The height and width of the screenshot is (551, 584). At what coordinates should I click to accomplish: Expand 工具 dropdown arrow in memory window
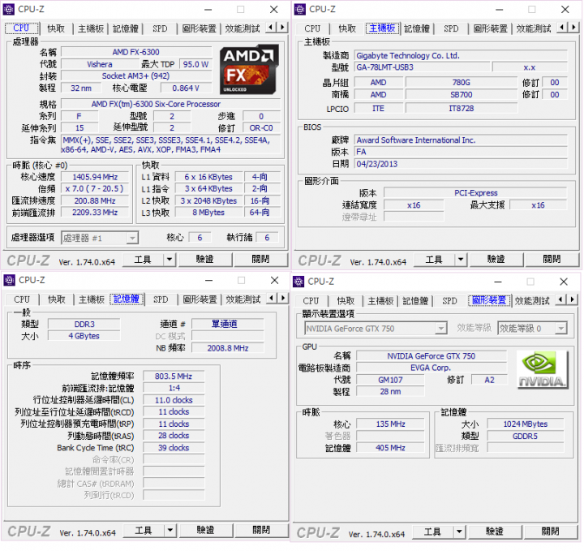pos(170,530)
